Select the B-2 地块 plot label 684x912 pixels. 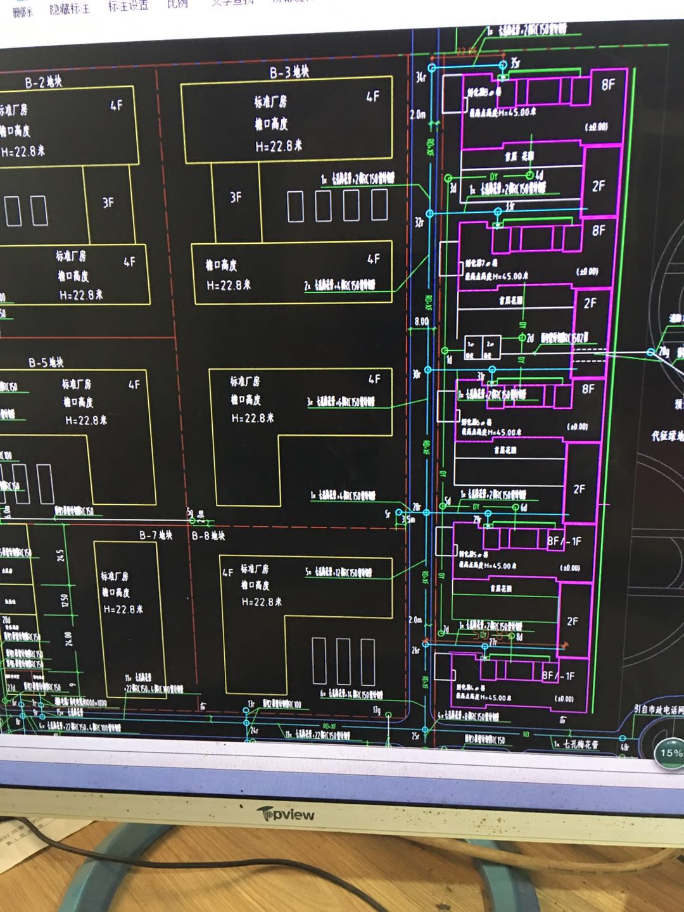[43, 82]
